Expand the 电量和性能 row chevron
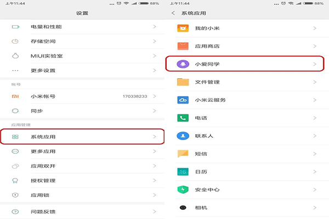Screen dimensions: 329x219 (x=155, y=27)
